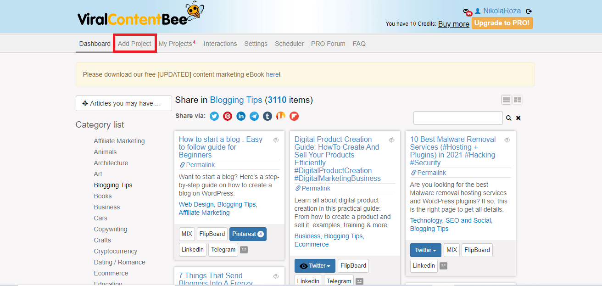This screenshot has width=602, height=286.
Task: Select the Books category
Action: pyautogui.click(x=103, y=196)
